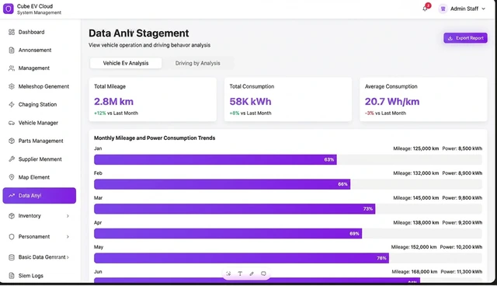497x286 pixels.
Task: Click the Apr 69% progress bar
Action: click(288, 234)
